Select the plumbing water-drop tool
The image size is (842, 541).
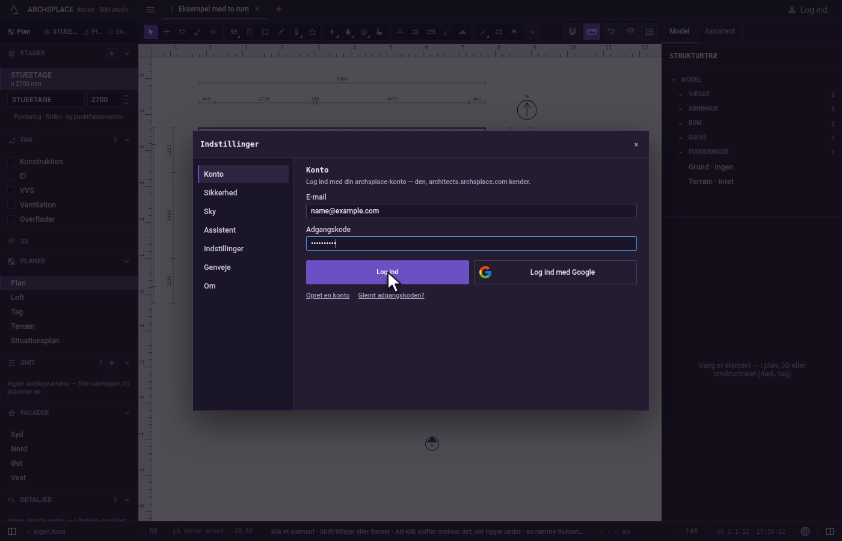coord(348,32)
